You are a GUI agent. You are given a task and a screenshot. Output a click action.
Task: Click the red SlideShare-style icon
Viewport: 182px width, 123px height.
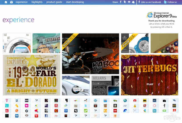(x=7, y=111)
